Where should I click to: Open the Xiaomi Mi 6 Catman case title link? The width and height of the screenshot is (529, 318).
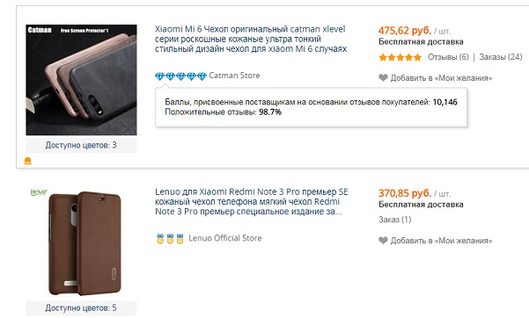251,39
